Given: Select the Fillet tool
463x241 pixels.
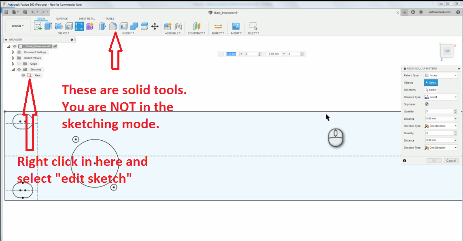Looking at the screenshot, I should coord(113,27).
